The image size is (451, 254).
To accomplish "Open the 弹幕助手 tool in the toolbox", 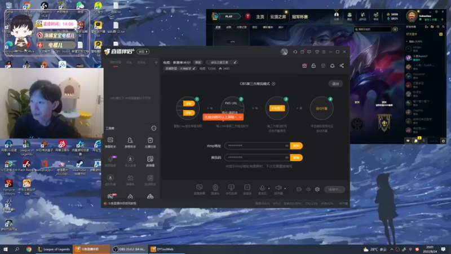I will click(110, 142).
